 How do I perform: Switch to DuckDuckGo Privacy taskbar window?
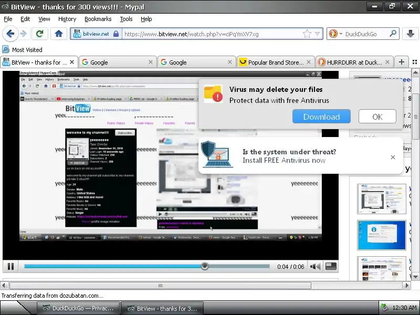(78, 308)
